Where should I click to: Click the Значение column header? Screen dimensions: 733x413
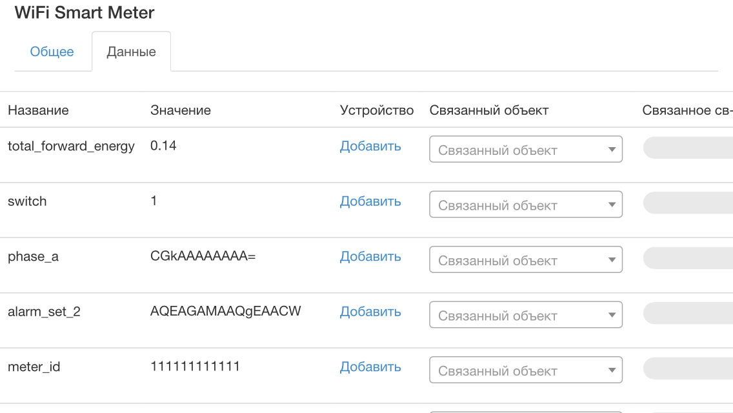181,110
